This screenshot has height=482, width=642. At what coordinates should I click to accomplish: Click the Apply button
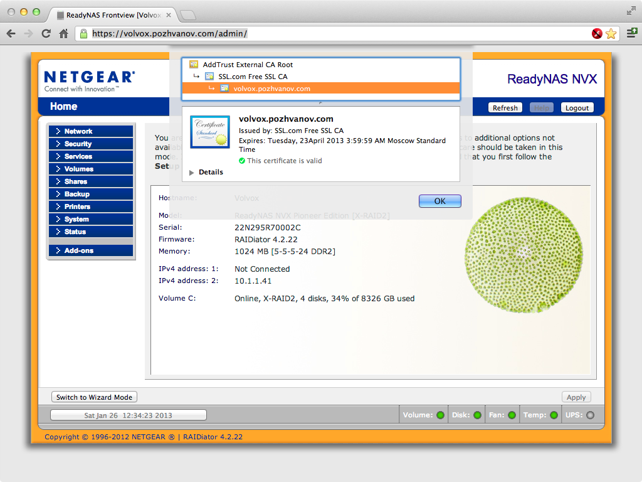(x=576, y=397)
